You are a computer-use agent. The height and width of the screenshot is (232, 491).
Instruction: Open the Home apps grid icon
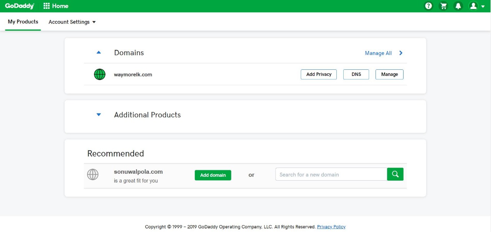pos(47,6)
